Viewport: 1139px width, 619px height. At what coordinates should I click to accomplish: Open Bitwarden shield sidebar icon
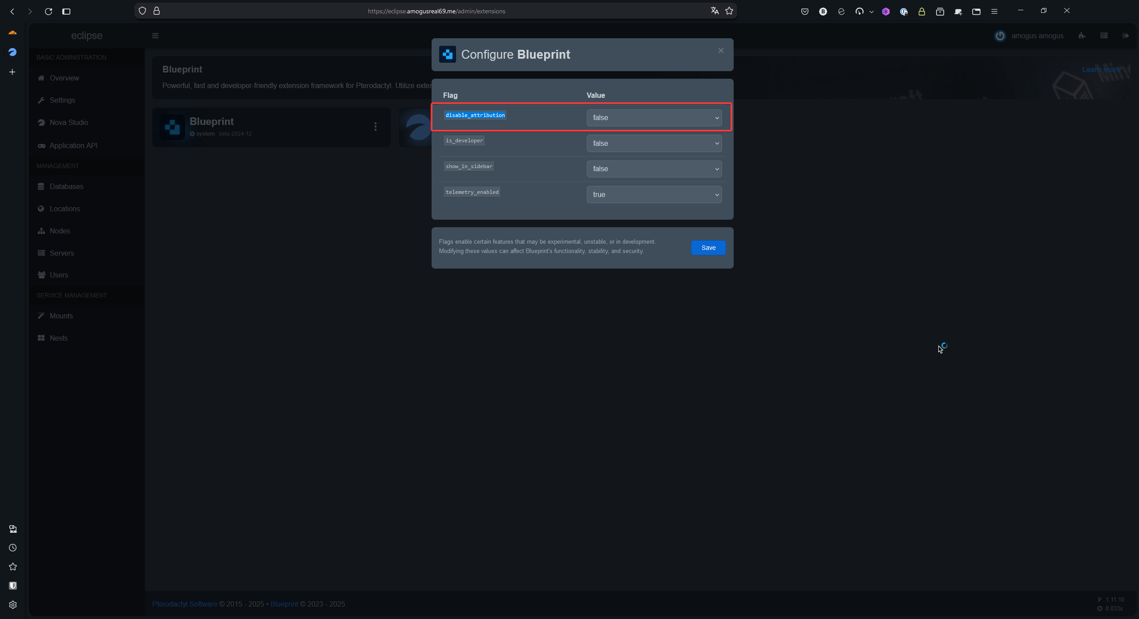[x=13, y=586]
